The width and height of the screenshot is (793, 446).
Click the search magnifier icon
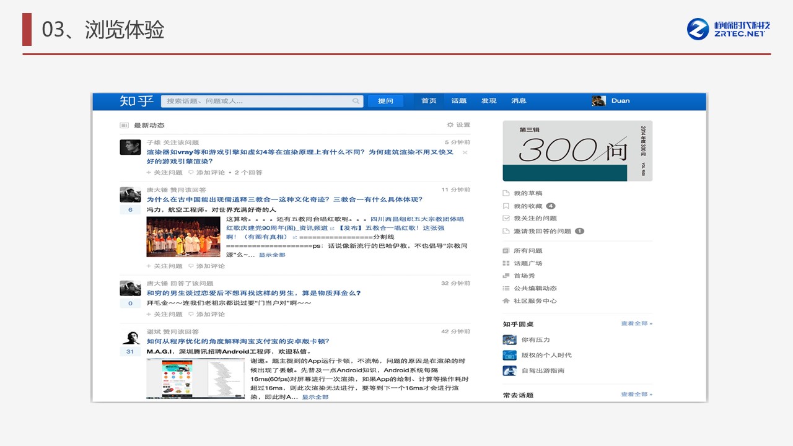pos(356,101)
